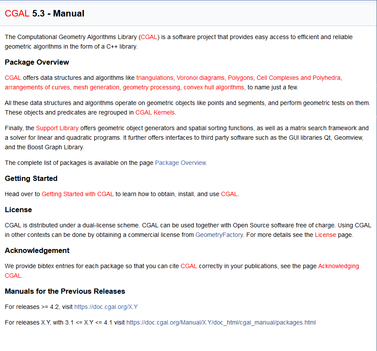377x351 pixels.
Task: Click the '5.3 - Manual' title text
Action: point(58,13)
